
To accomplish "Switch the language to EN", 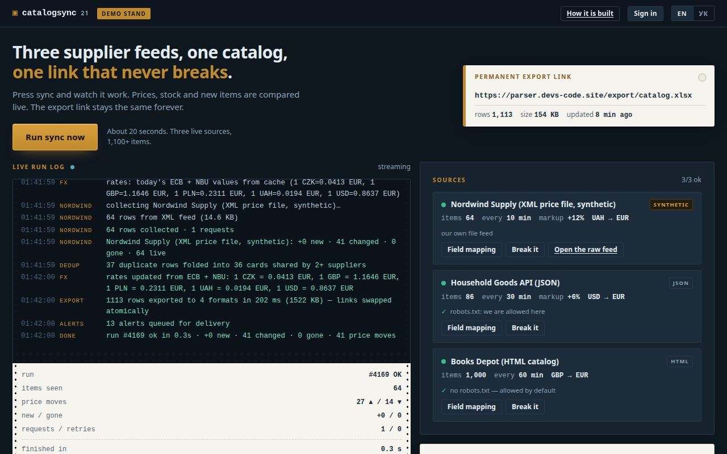I will 682,14.
